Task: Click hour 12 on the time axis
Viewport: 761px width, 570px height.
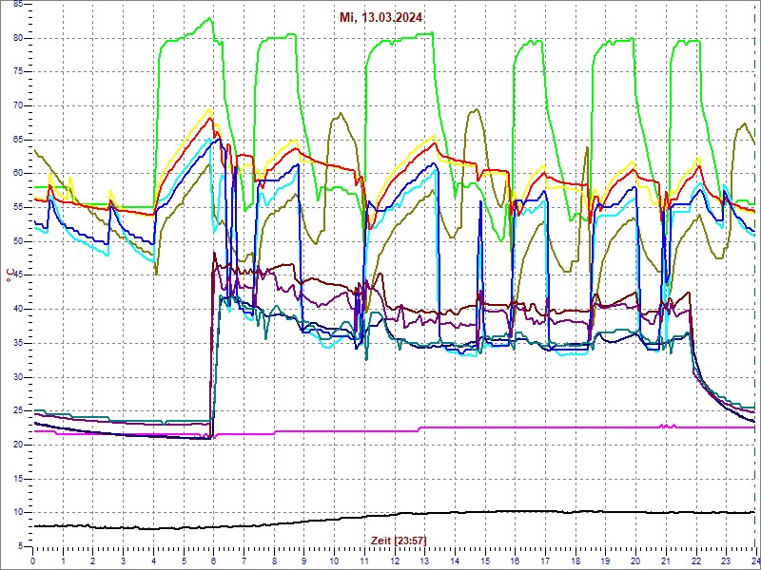Action: pos(394,560)
